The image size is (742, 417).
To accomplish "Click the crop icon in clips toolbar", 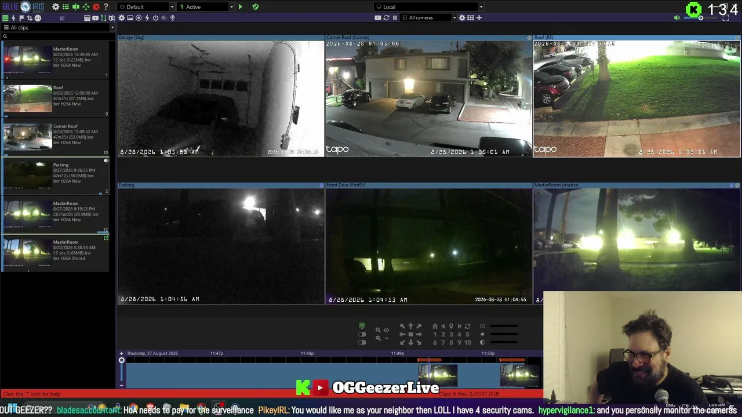I will point(30,18).
